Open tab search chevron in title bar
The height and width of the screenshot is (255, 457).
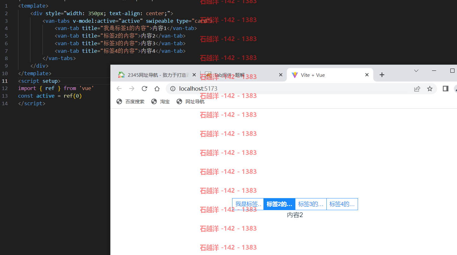(416, 71)
